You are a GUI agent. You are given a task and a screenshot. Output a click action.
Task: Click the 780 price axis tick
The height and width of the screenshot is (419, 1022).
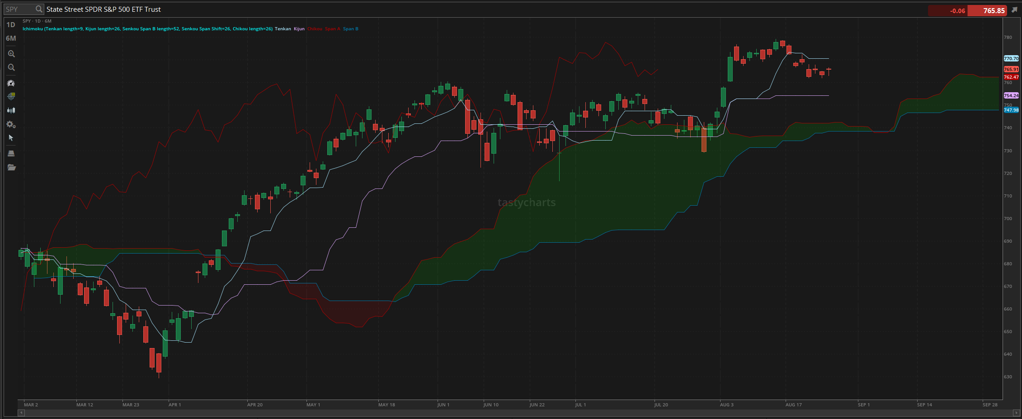click(1008, 38)
